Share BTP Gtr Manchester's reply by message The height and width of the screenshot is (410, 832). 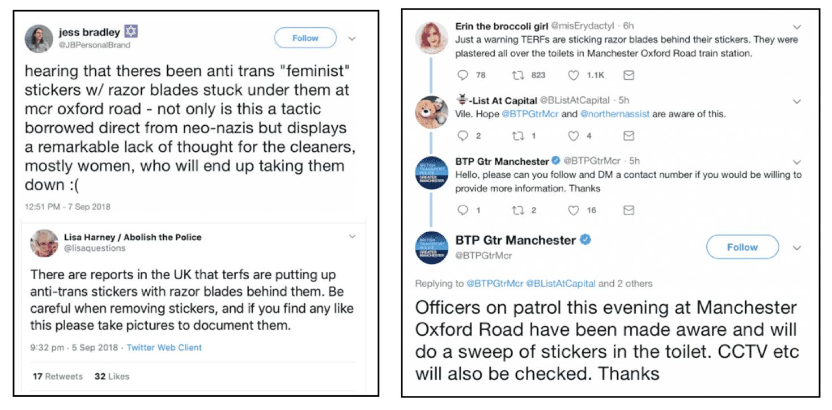pyautogui.click(x=628, y=210)
